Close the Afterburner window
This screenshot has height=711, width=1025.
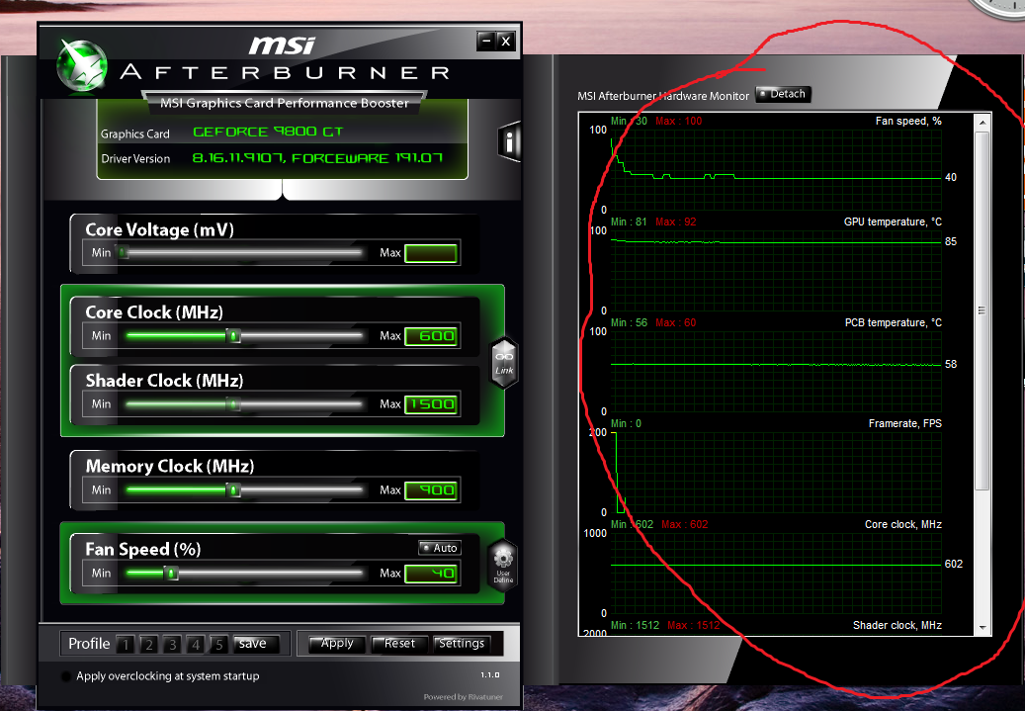(x=506, y=42)
